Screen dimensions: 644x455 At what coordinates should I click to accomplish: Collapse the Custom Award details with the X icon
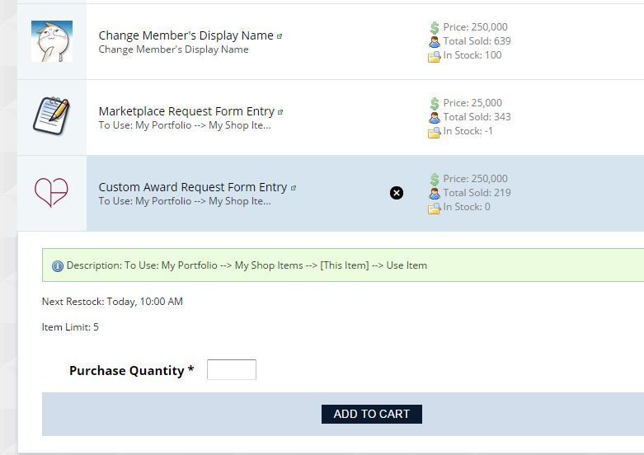tap(397, 193)
